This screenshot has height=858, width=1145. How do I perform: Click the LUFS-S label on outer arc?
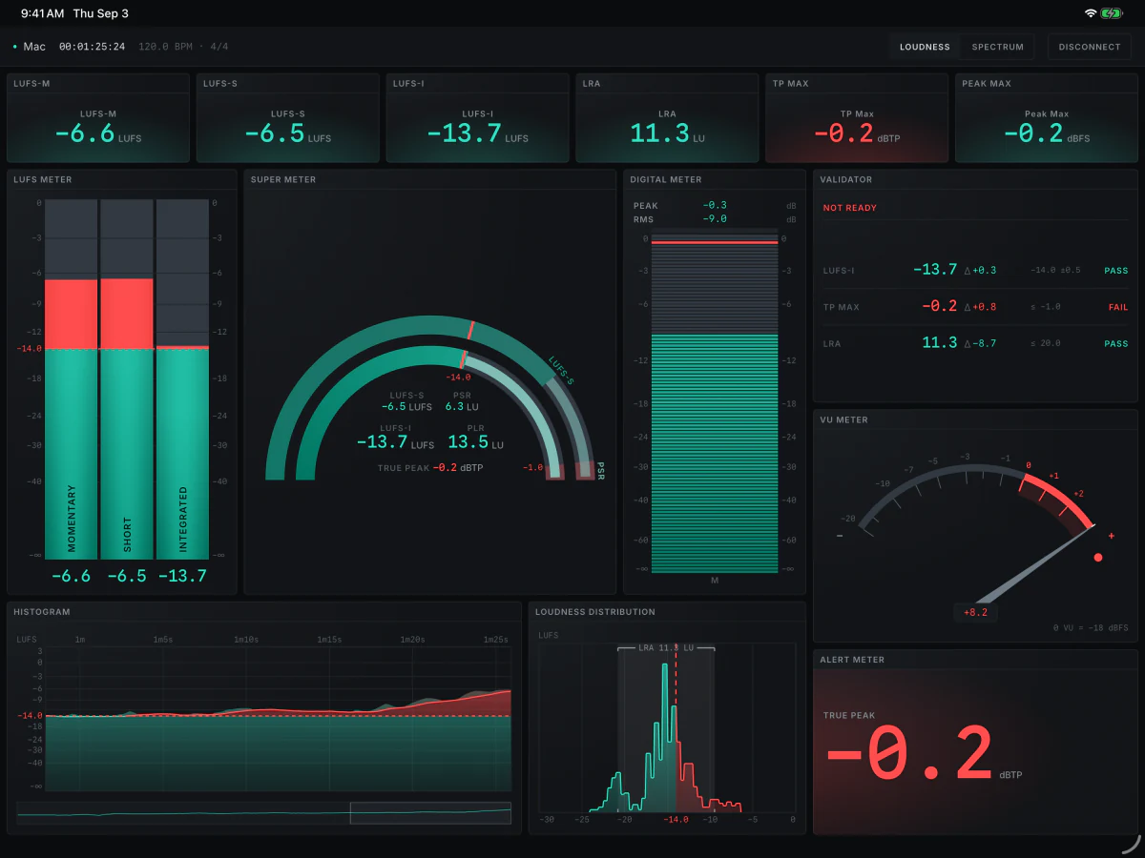562,371
